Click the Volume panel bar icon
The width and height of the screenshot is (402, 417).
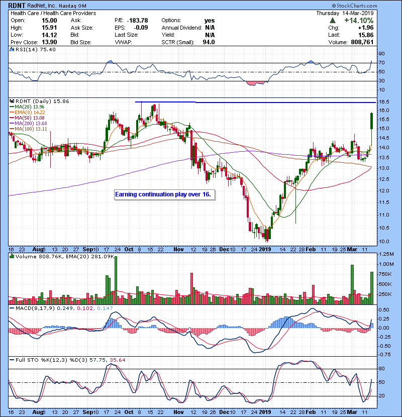12,257
